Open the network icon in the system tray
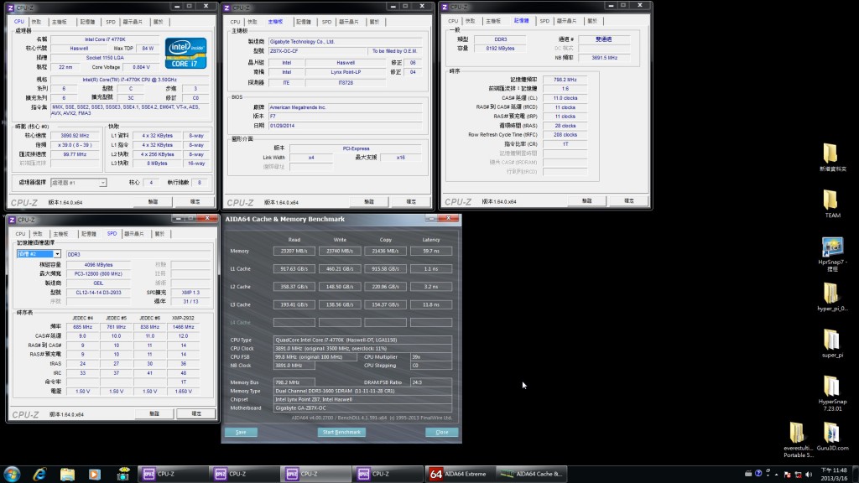 click(x=799, y=475)
